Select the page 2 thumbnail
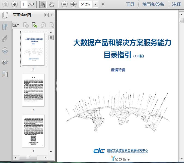The width and height of the screenshot is (184, 163). point(33,90)
